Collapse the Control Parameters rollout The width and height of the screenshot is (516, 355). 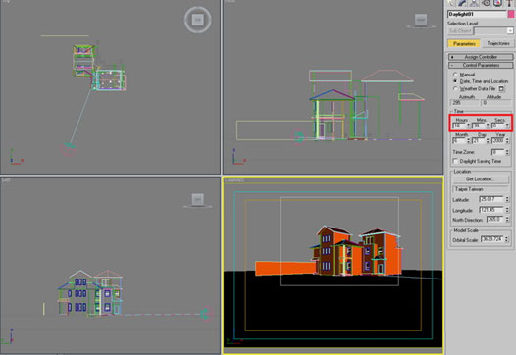481,65
